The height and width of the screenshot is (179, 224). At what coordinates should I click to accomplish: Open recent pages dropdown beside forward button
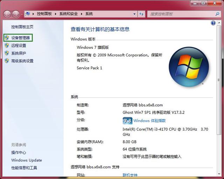(22, 14)
